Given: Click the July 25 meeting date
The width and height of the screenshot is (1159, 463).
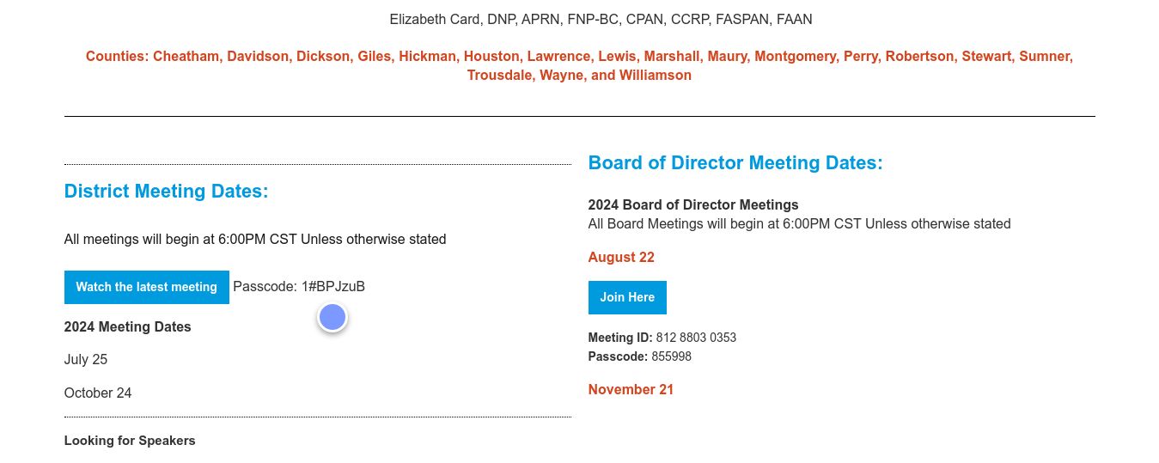Looking at the screenshot, I should [x=86, y=360].
